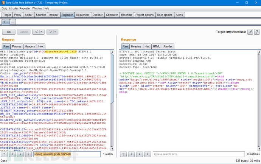
Task: Switch to the Comparer tab
Action: pyautogui.click(x=112, y=15)
